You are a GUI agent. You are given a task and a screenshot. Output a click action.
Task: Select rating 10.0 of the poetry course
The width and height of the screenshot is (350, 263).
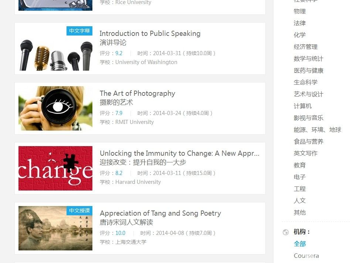[x=120, y=233]
